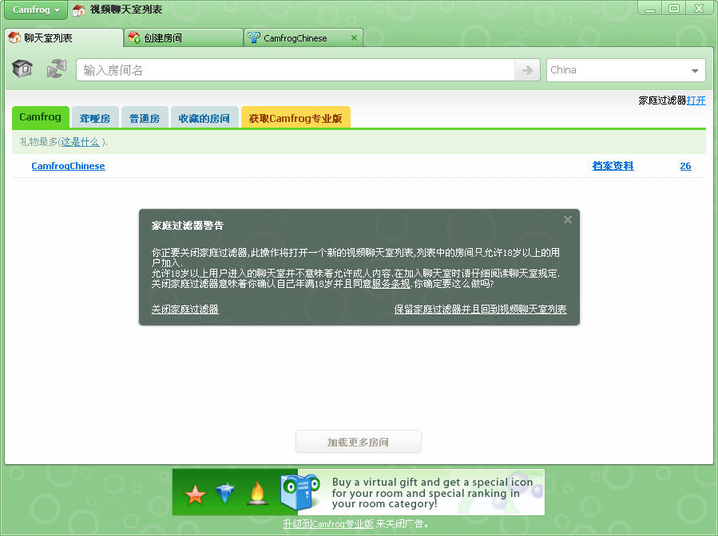
Task: Close the family filter warning dialog
Action: (567, 219)
